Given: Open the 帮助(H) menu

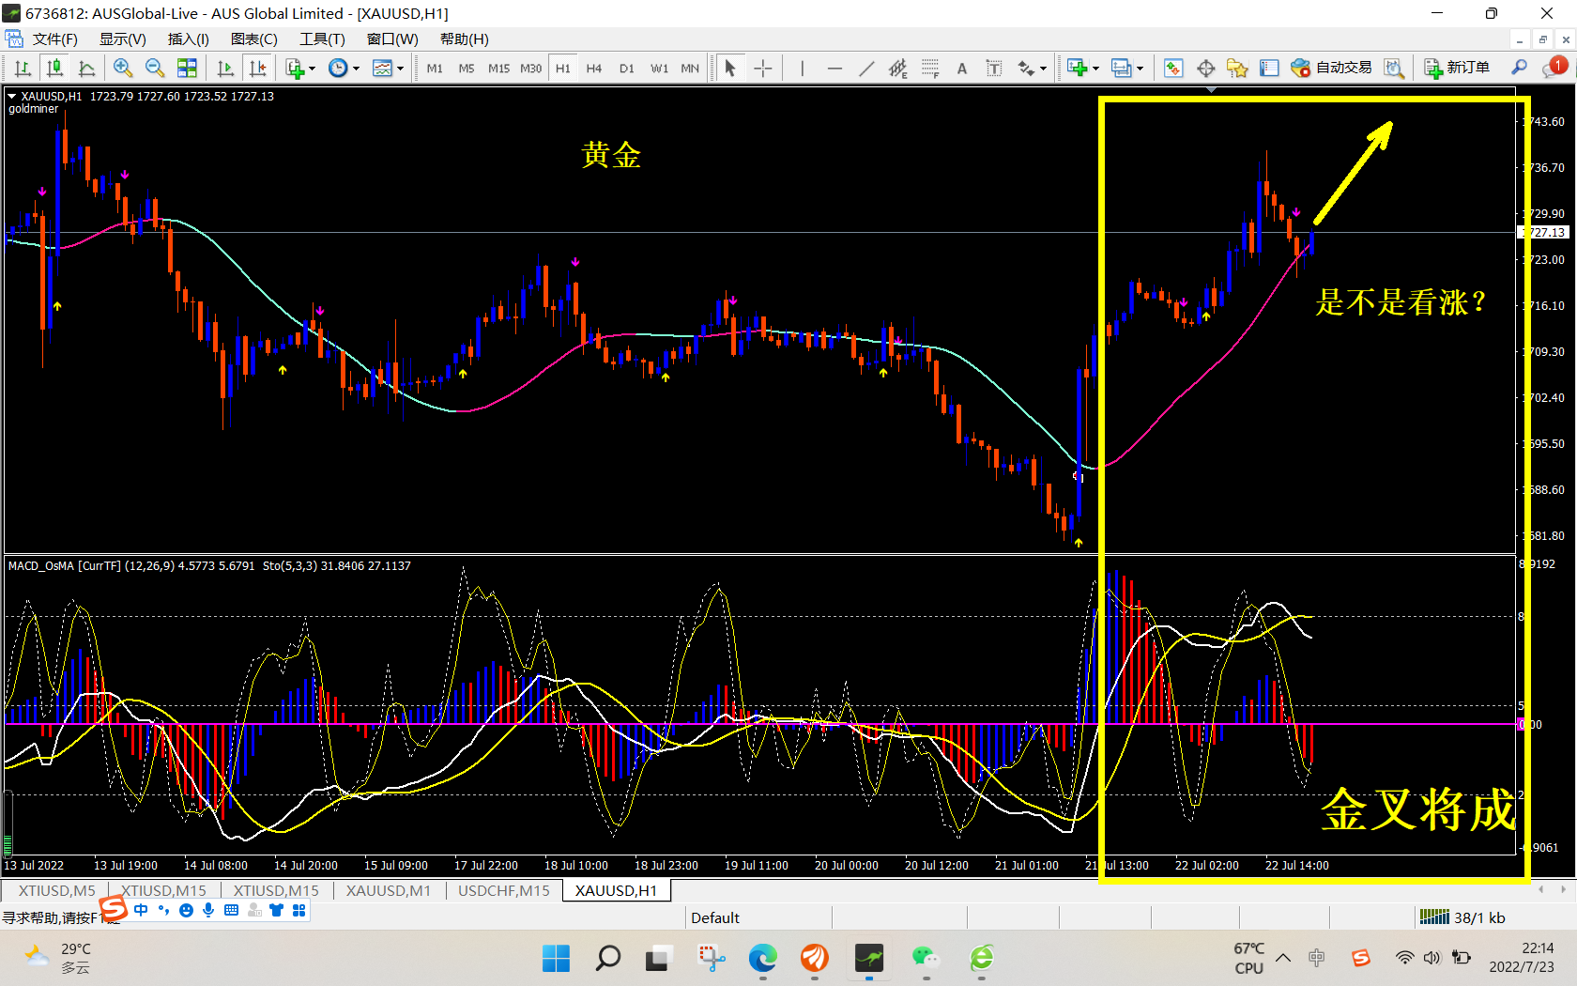Looking at the screenshot, I should [464, 39].
